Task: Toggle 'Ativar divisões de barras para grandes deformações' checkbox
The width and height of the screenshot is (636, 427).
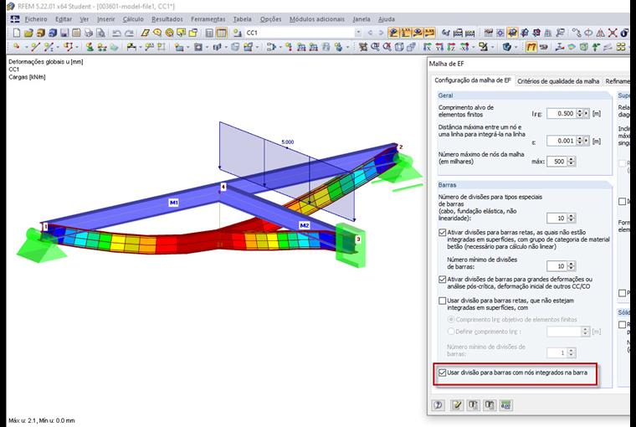Action: tap(442, 280)
